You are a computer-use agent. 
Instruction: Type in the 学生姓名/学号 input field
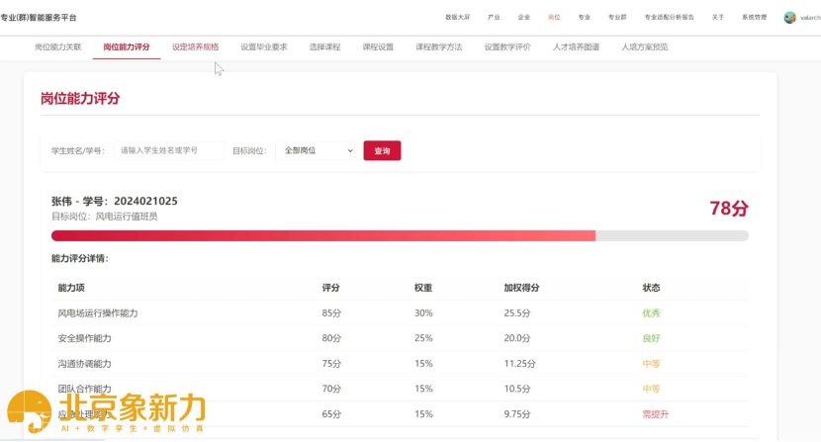168,150
